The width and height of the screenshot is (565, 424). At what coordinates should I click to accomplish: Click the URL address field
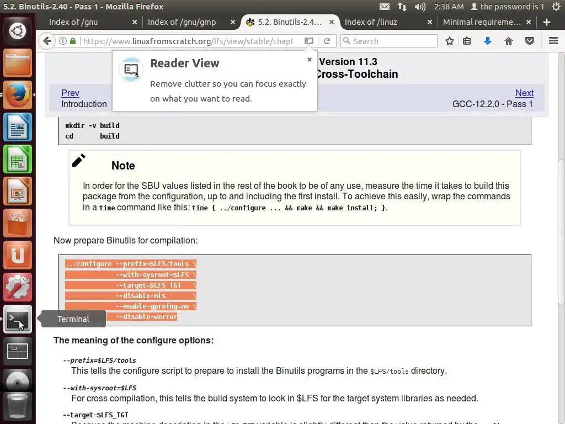(x=188, y=41)
